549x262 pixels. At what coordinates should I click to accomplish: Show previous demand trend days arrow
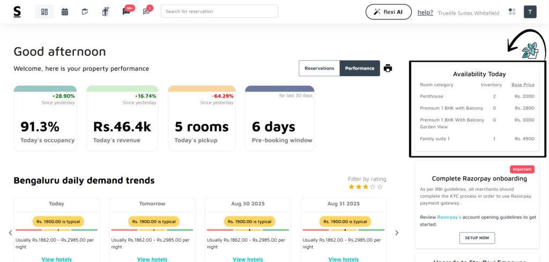tap(11, 233)
